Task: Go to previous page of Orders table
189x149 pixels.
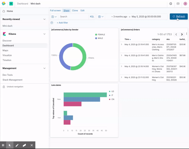Action: coord(176,34)
